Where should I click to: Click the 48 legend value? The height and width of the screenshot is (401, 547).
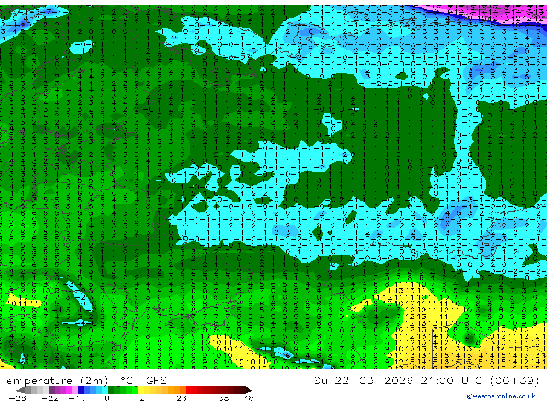point(249,398)
